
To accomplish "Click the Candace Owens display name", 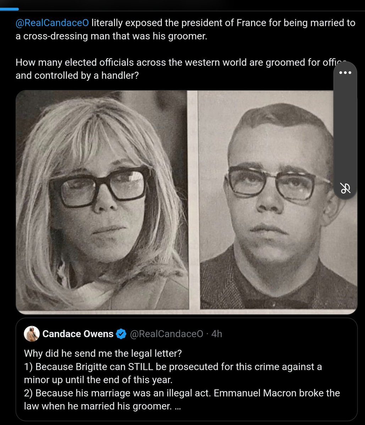I will (x=78, y=334).
